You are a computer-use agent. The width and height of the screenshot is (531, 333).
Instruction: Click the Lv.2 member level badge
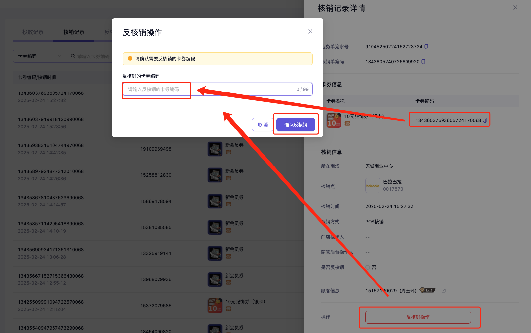point(427,290)
